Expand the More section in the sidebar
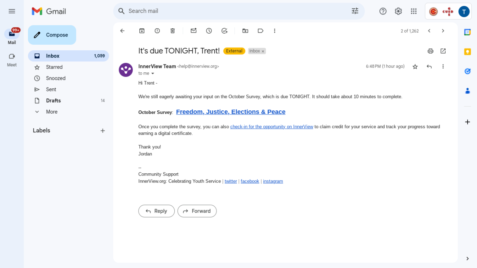The height and width of the screenshot is (268, 477). 51,112
